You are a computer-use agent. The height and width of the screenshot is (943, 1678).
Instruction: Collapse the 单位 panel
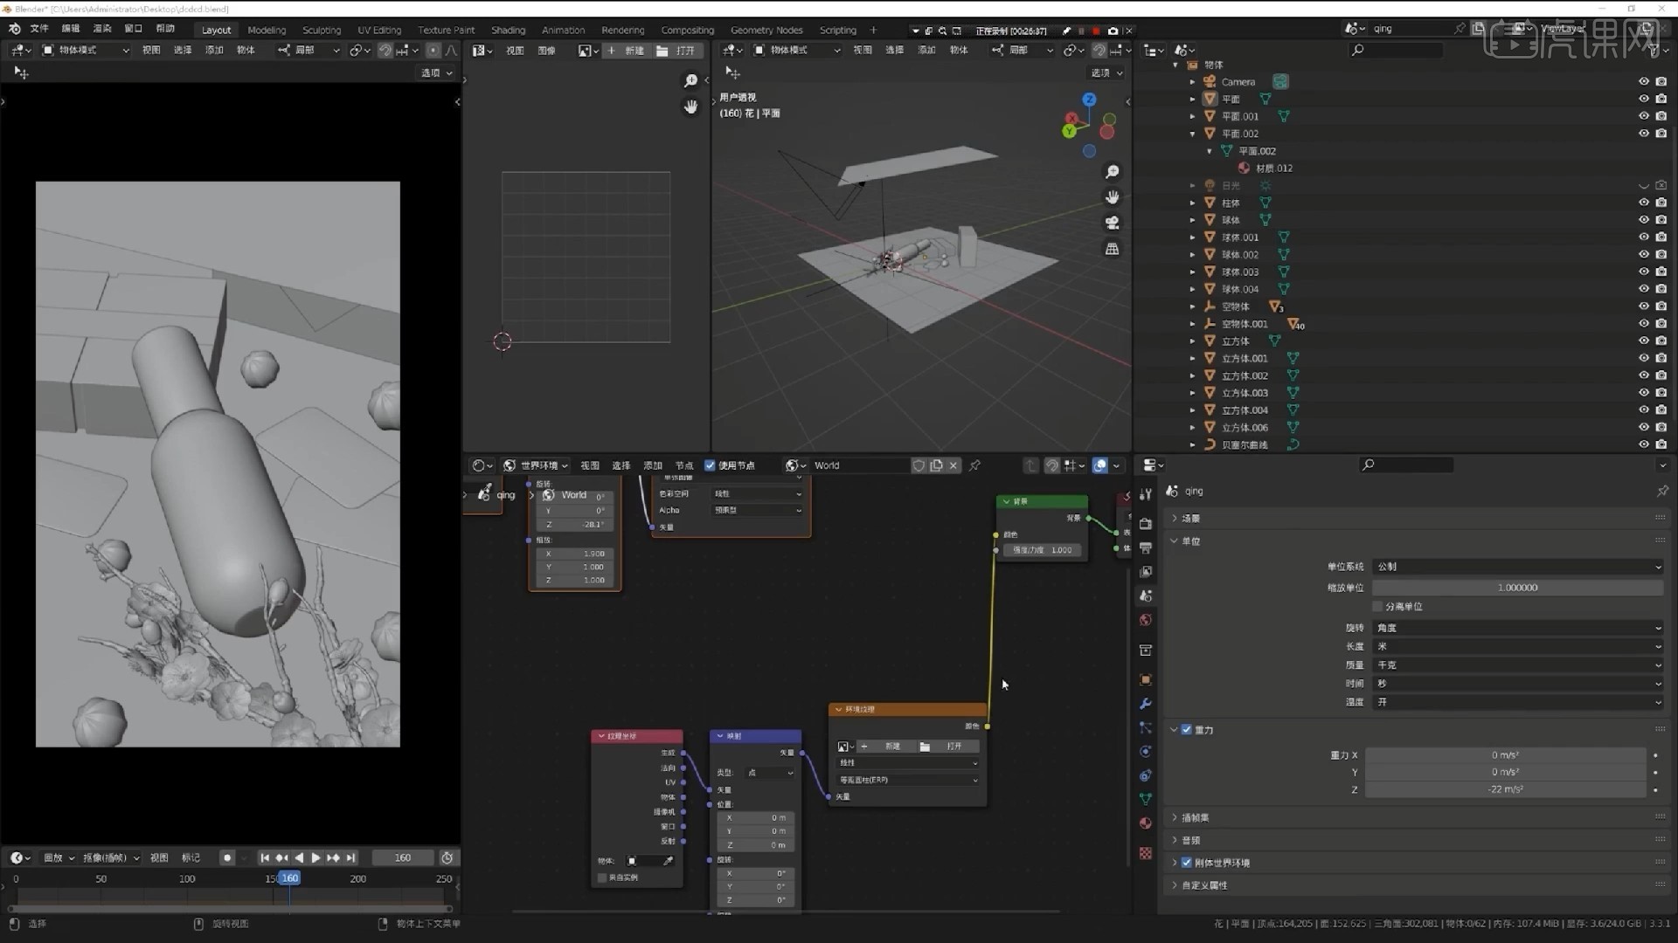pyautogui.click(x=1175, y=540)
